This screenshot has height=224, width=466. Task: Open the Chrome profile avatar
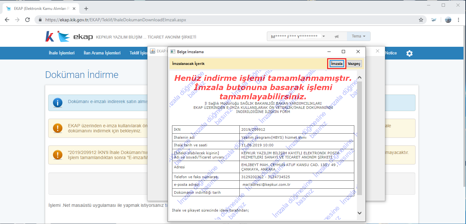point(448,20)
